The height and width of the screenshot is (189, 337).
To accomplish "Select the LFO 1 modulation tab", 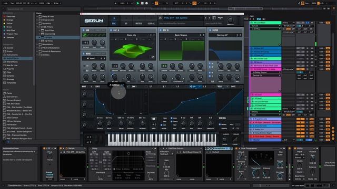I will click(151, 87).
